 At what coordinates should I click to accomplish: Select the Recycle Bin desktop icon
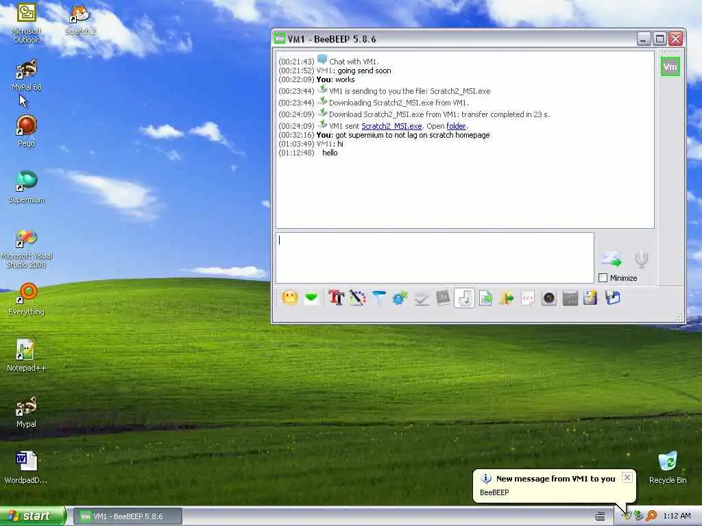coord(668,468)
